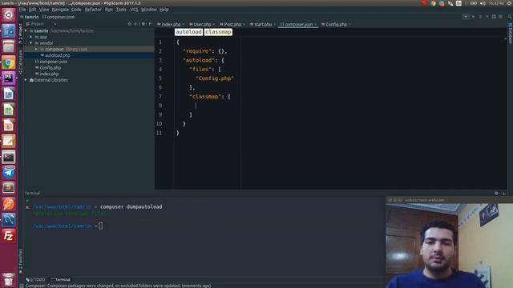Open FileZilla from the dock
This screenshot has width=513, height=288.
[9, 235]
